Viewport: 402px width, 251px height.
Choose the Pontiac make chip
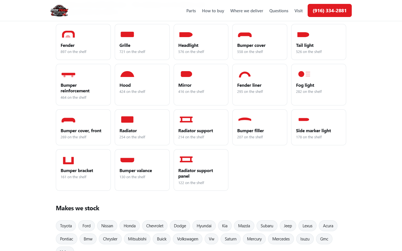click(66, 239)
